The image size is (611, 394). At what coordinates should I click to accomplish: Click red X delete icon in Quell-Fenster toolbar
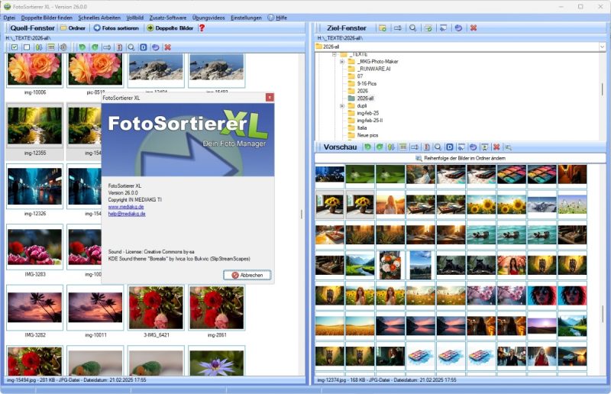[x=167, y=47]
